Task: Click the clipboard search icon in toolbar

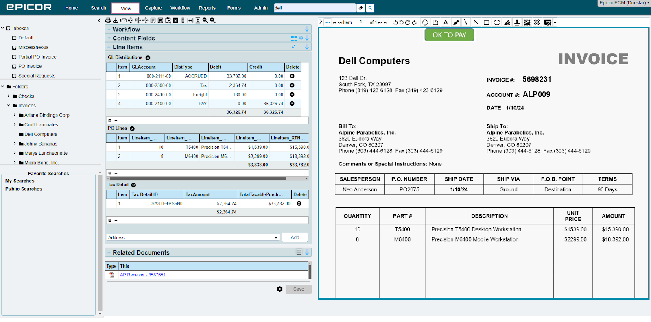Action: point(168,20)
